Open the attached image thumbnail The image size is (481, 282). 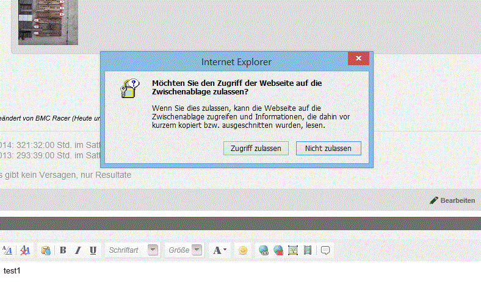[x=48, y=23]
